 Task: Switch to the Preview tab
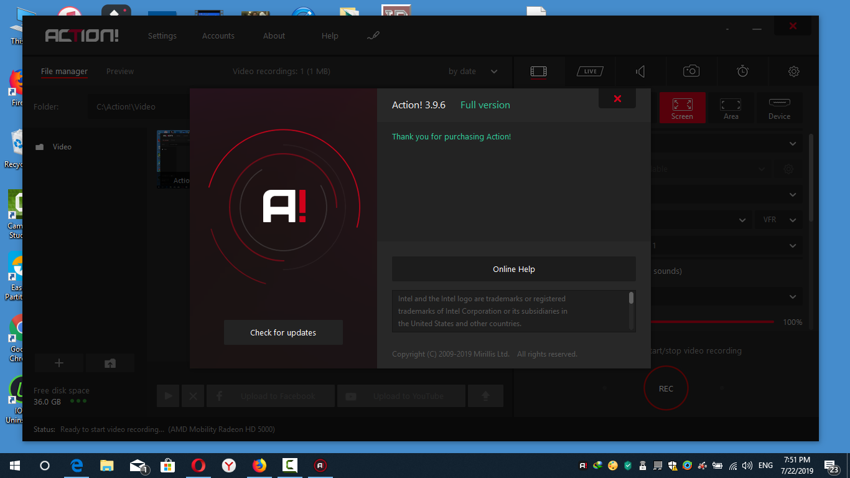click(x=120, y=72)
